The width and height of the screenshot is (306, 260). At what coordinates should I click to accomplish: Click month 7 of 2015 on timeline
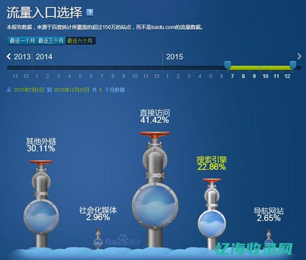(232, 76)
